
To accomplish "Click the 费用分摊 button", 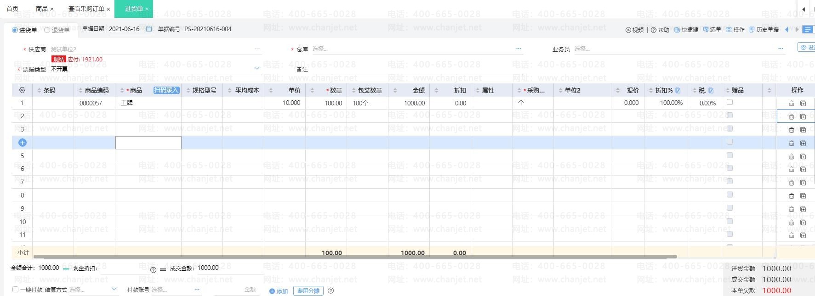I will pos(308,291).
